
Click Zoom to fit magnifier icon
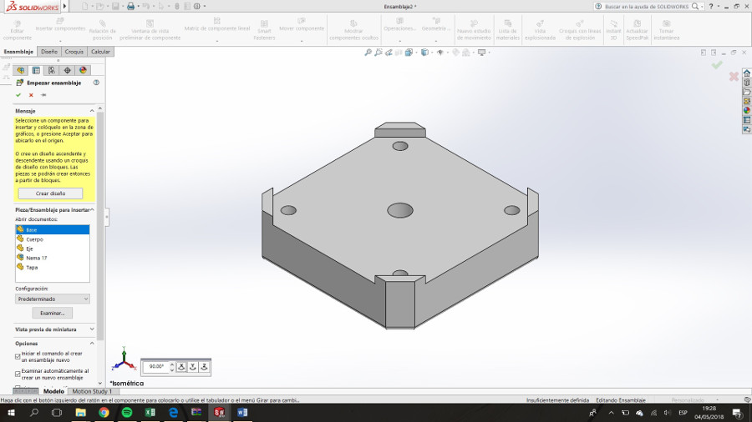(x=368, y=53)
